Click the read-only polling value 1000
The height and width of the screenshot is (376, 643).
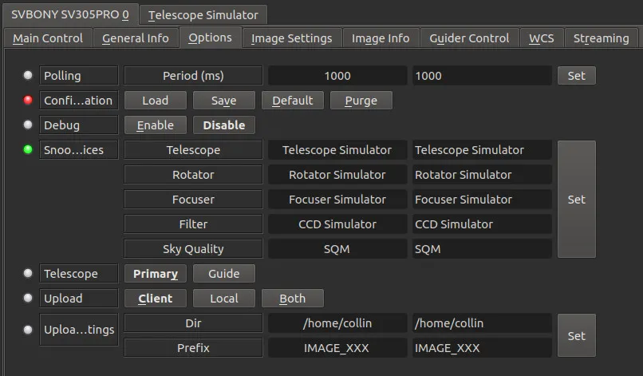coord(337,76)
